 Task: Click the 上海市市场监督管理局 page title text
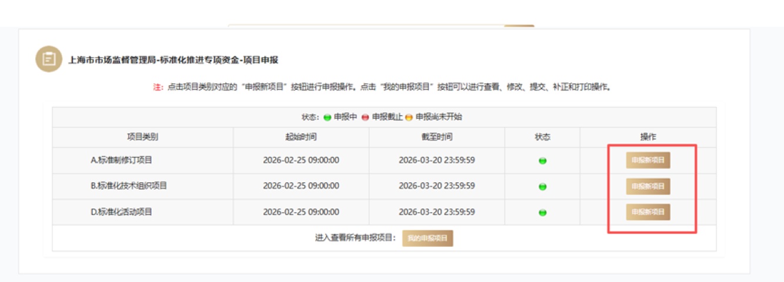pos(174,60)
